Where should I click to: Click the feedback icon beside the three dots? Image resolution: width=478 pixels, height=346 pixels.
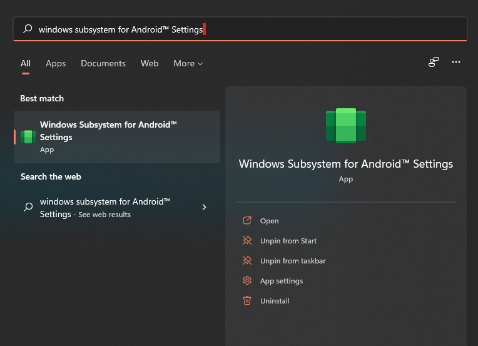pos(433,63)
